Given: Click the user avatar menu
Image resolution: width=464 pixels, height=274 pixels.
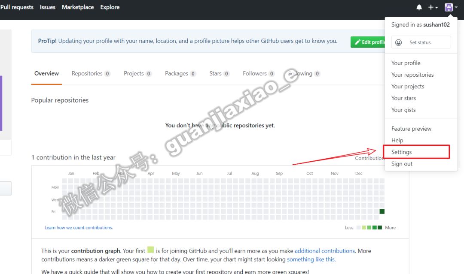Looking at the screenshot, I should [451, 7].
